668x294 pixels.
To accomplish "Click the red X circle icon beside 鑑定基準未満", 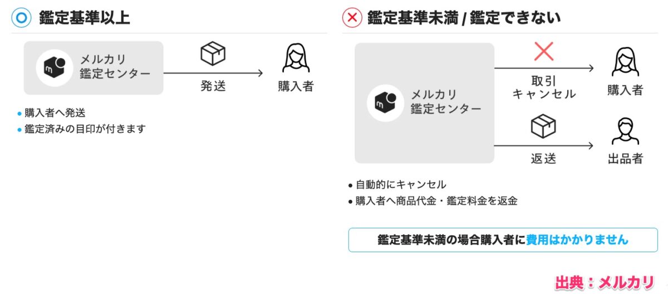I will click(352, 18).
